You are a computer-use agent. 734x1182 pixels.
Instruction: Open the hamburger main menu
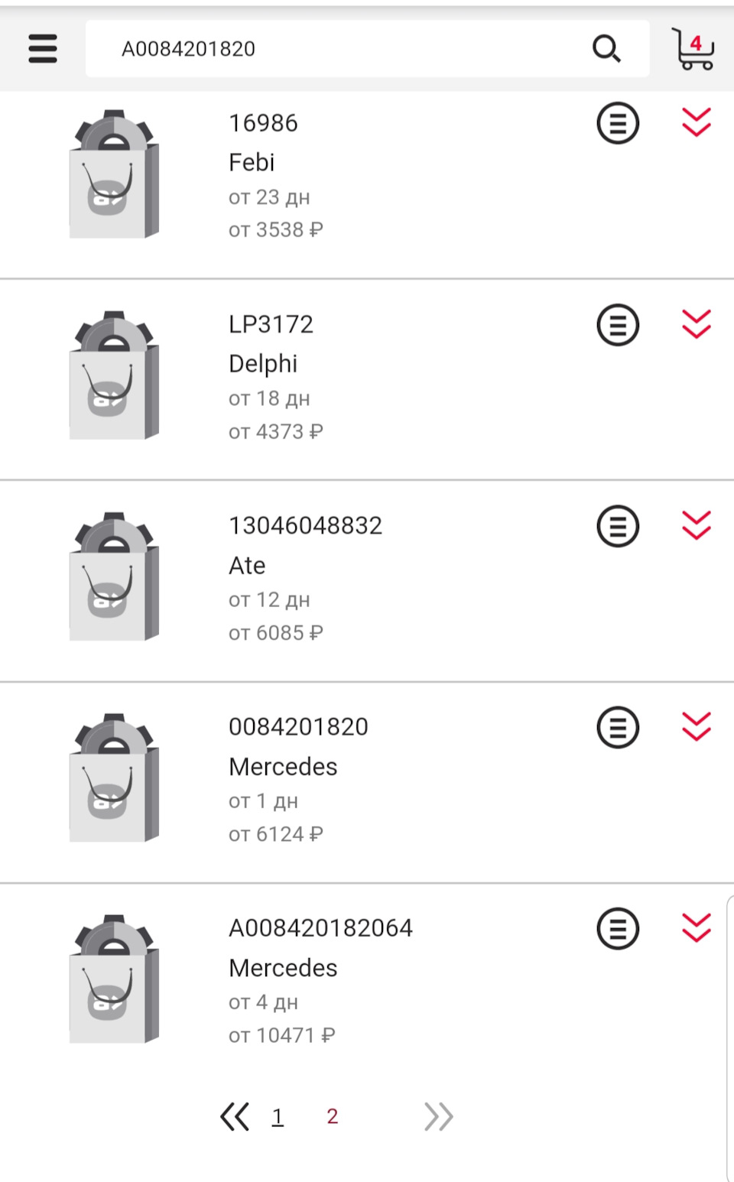pos(43,49)
